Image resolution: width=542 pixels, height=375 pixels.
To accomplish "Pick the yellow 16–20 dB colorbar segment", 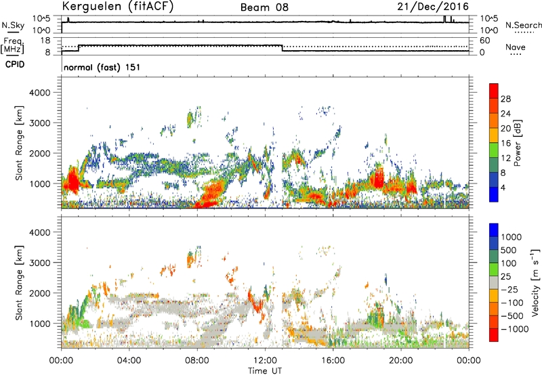I will [494, 135].
